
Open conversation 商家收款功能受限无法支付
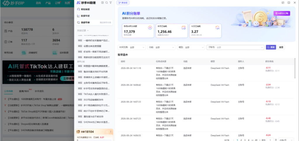pyautogui.click(x=97, y=57)
